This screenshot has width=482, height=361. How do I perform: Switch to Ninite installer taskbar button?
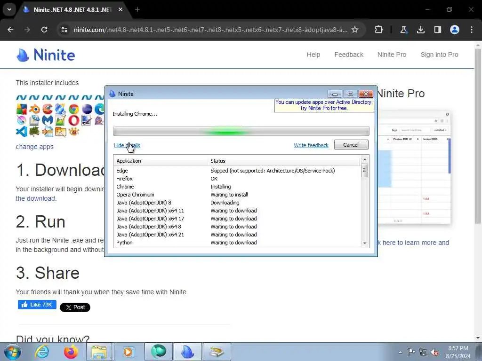[188, 352]
